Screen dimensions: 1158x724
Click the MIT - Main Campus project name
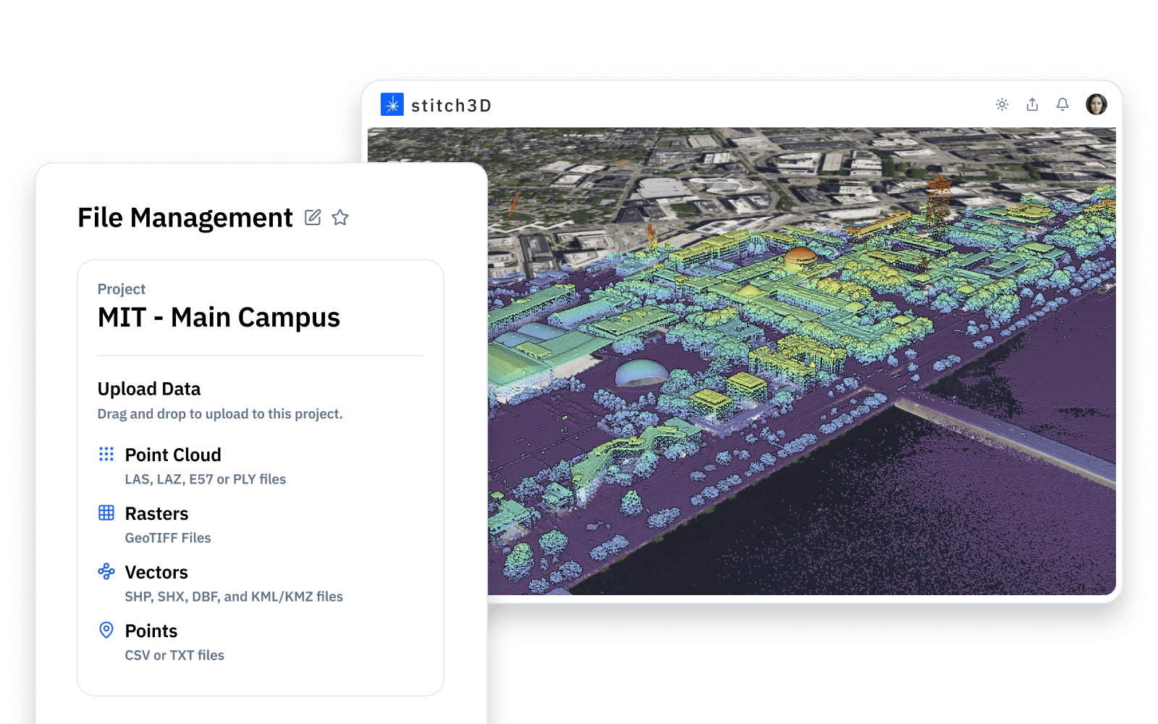tap(219, 317)
